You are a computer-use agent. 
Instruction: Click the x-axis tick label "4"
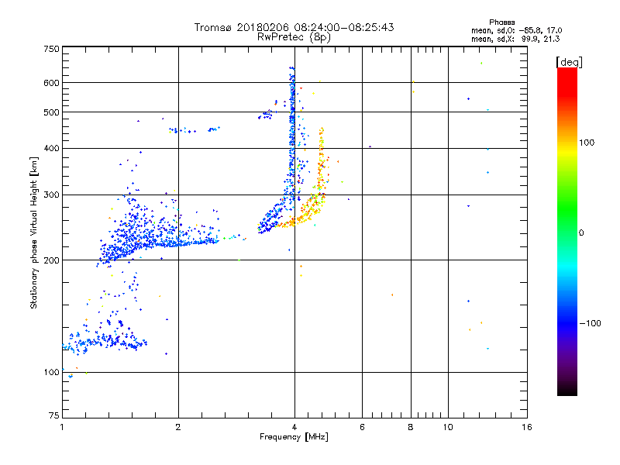[294, 427]
